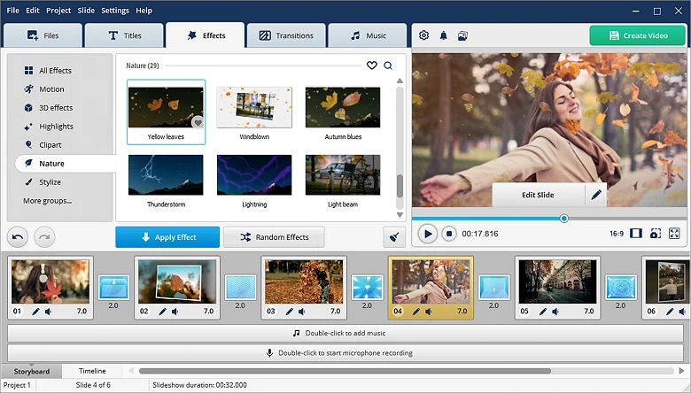
Task: Open the 16:9 aspect ratio selector
Action: click(x=617, y=234)
